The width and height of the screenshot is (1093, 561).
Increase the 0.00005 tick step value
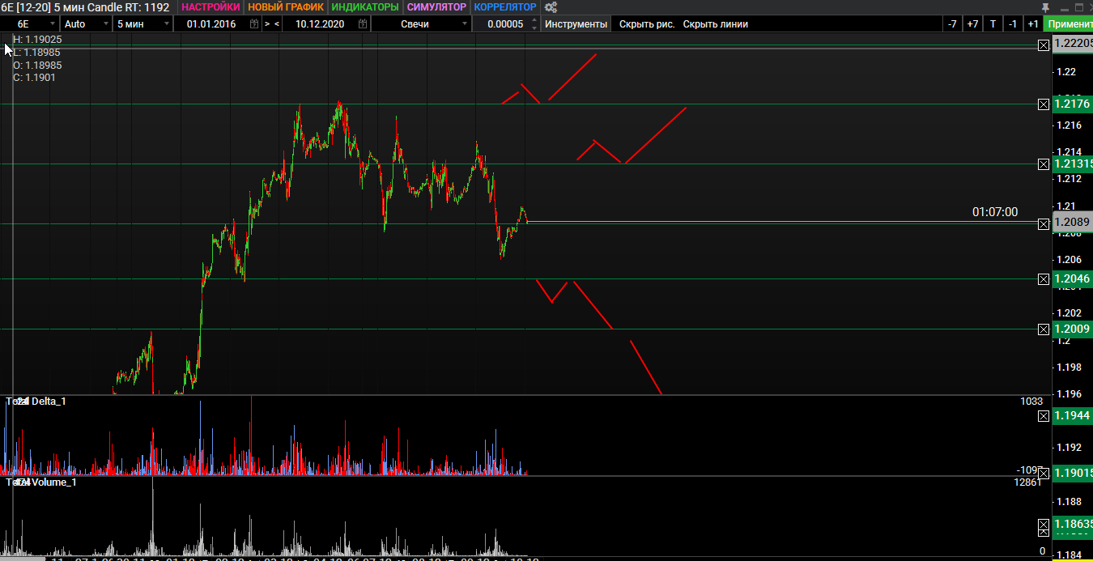click(x=534, y=20)
